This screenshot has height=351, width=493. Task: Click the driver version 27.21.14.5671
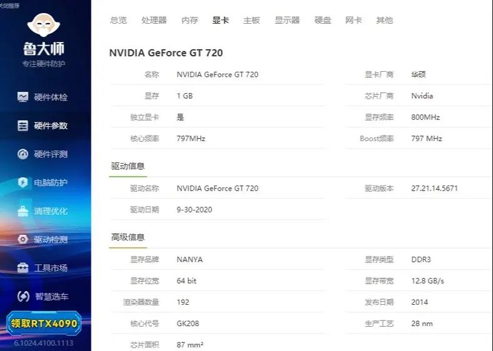pos(435,189)
